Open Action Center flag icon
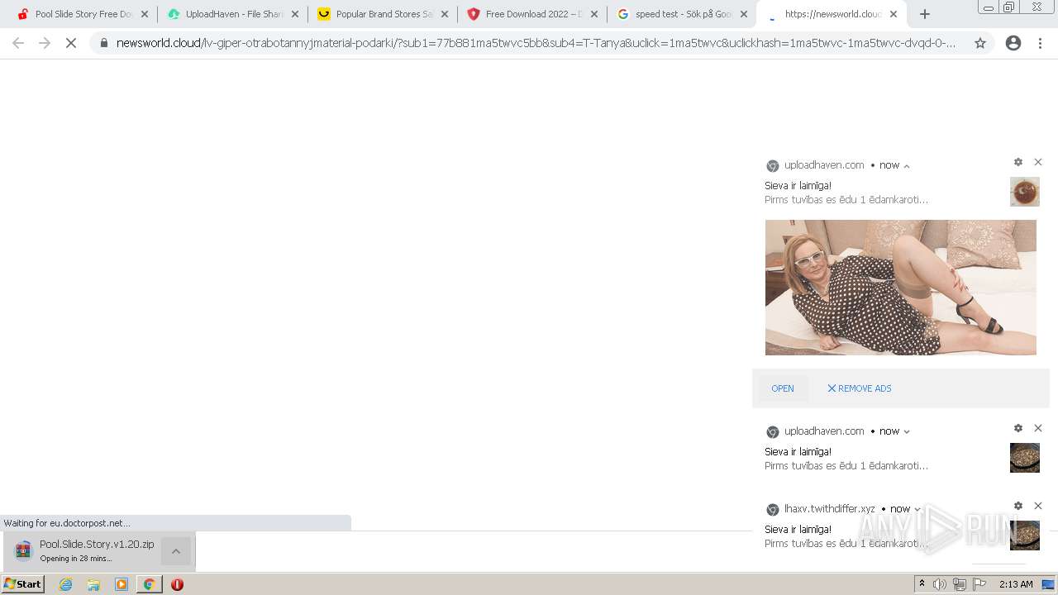The width and height of the screenshot is (1058, 595). 979,584
